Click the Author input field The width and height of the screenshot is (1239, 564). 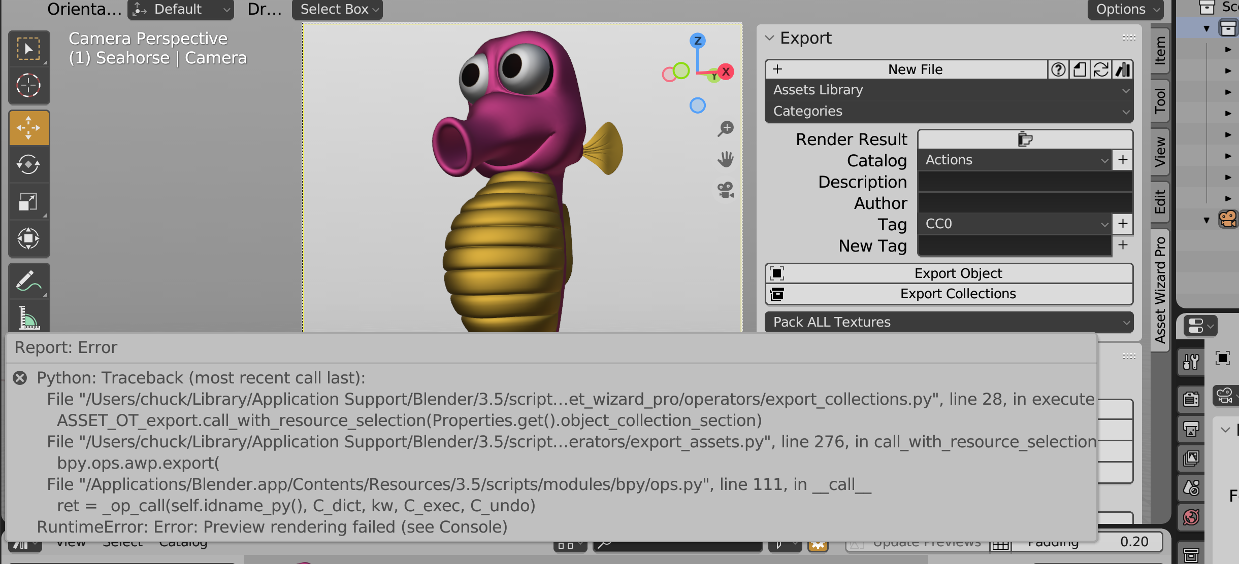pos(1025,203)
